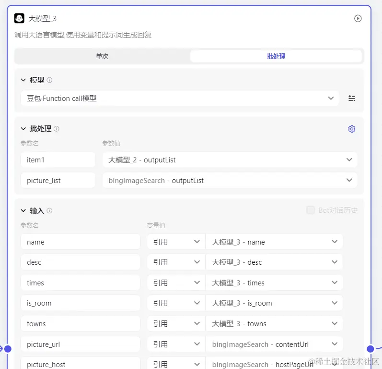382x369 pixels.
Task: Open the 大模型_3 - name value dropdown
Action: (274, 242)
